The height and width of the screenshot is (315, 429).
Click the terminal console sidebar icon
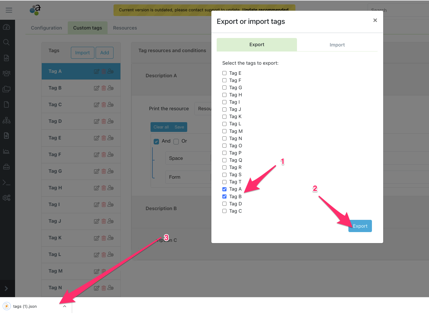(6, 182)
